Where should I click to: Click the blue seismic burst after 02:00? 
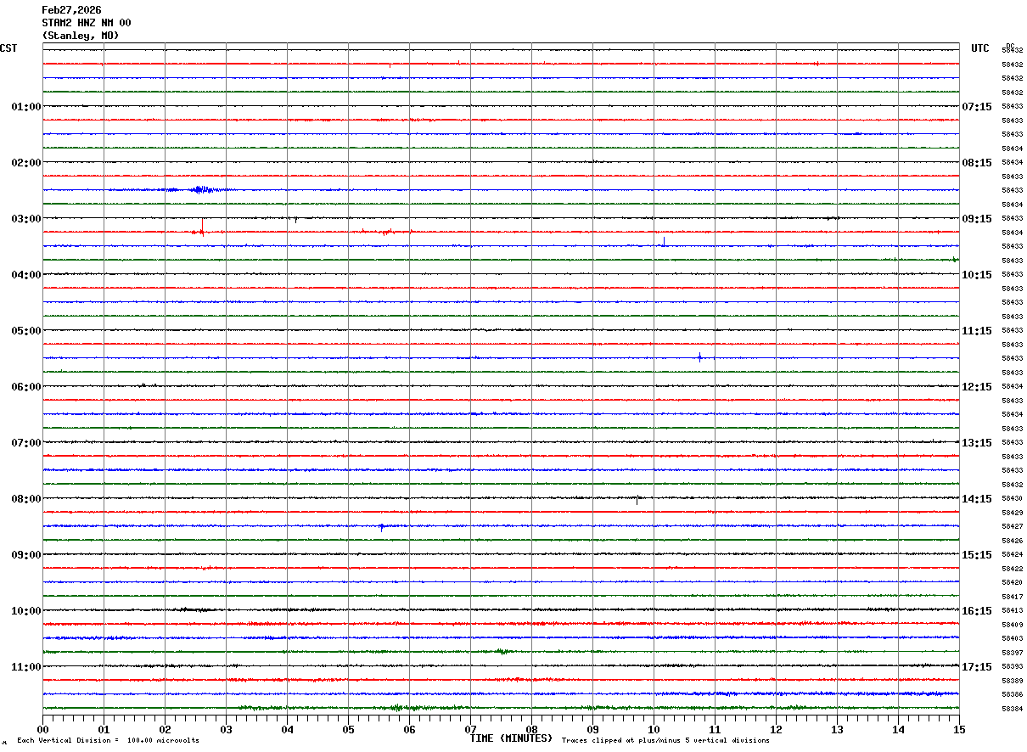click(201, 190)
